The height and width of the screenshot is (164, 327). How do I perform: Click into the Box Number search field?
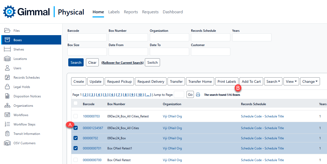tap(128, 37)
